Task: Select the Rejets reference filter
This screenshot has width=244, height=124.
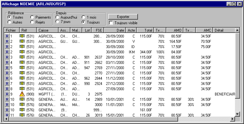Action: pos(32,22)
